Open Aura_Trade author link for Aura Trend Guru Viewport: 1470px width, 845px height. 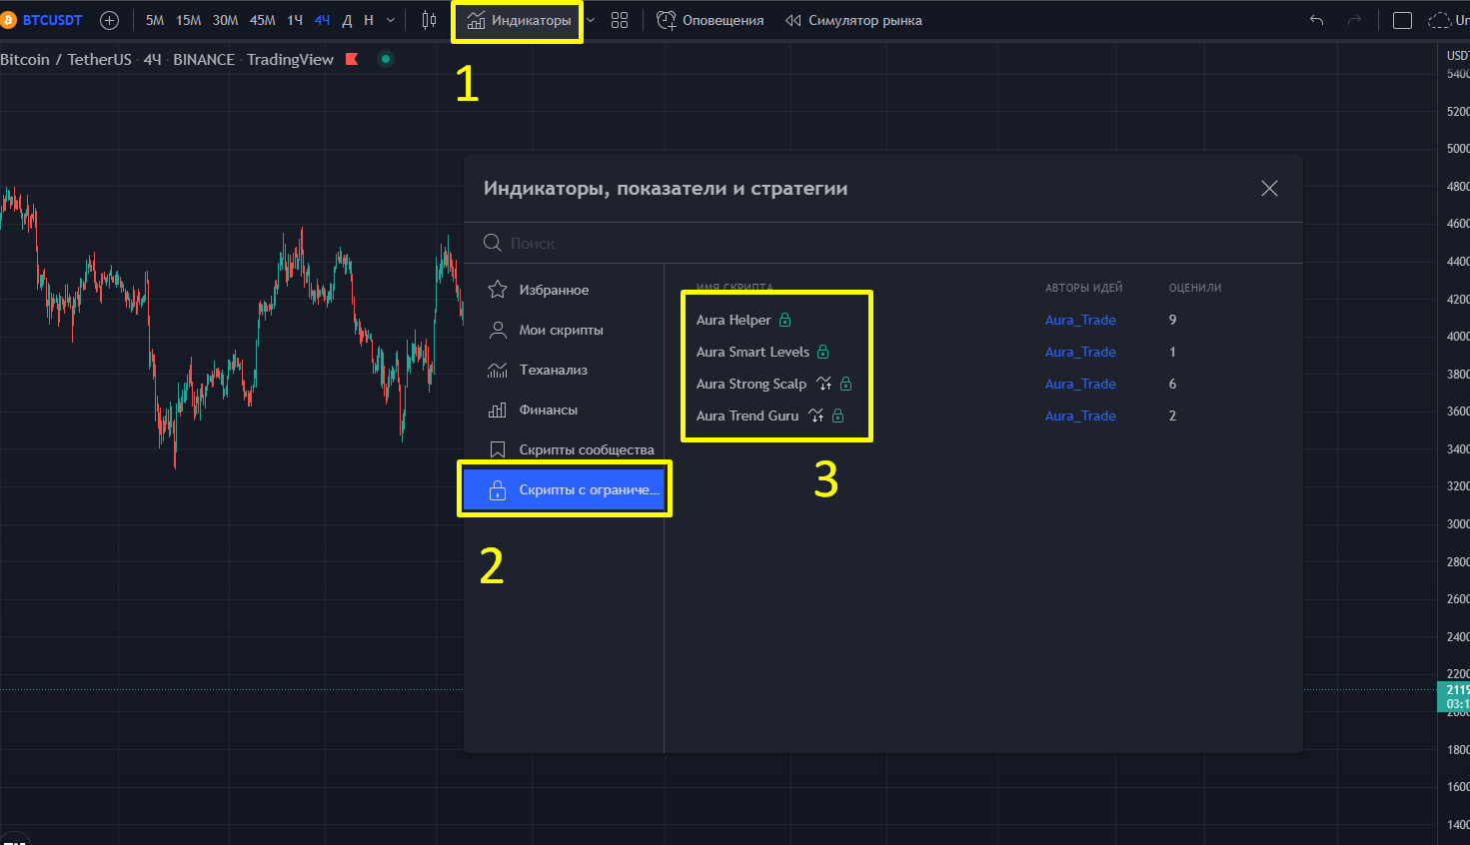point(1080,416)
